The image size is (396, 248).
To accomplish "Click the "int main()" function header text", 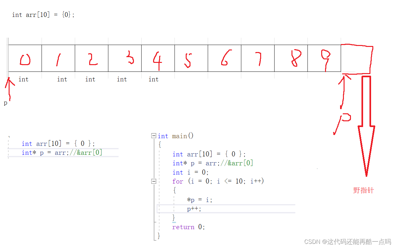I will (176, 136).
